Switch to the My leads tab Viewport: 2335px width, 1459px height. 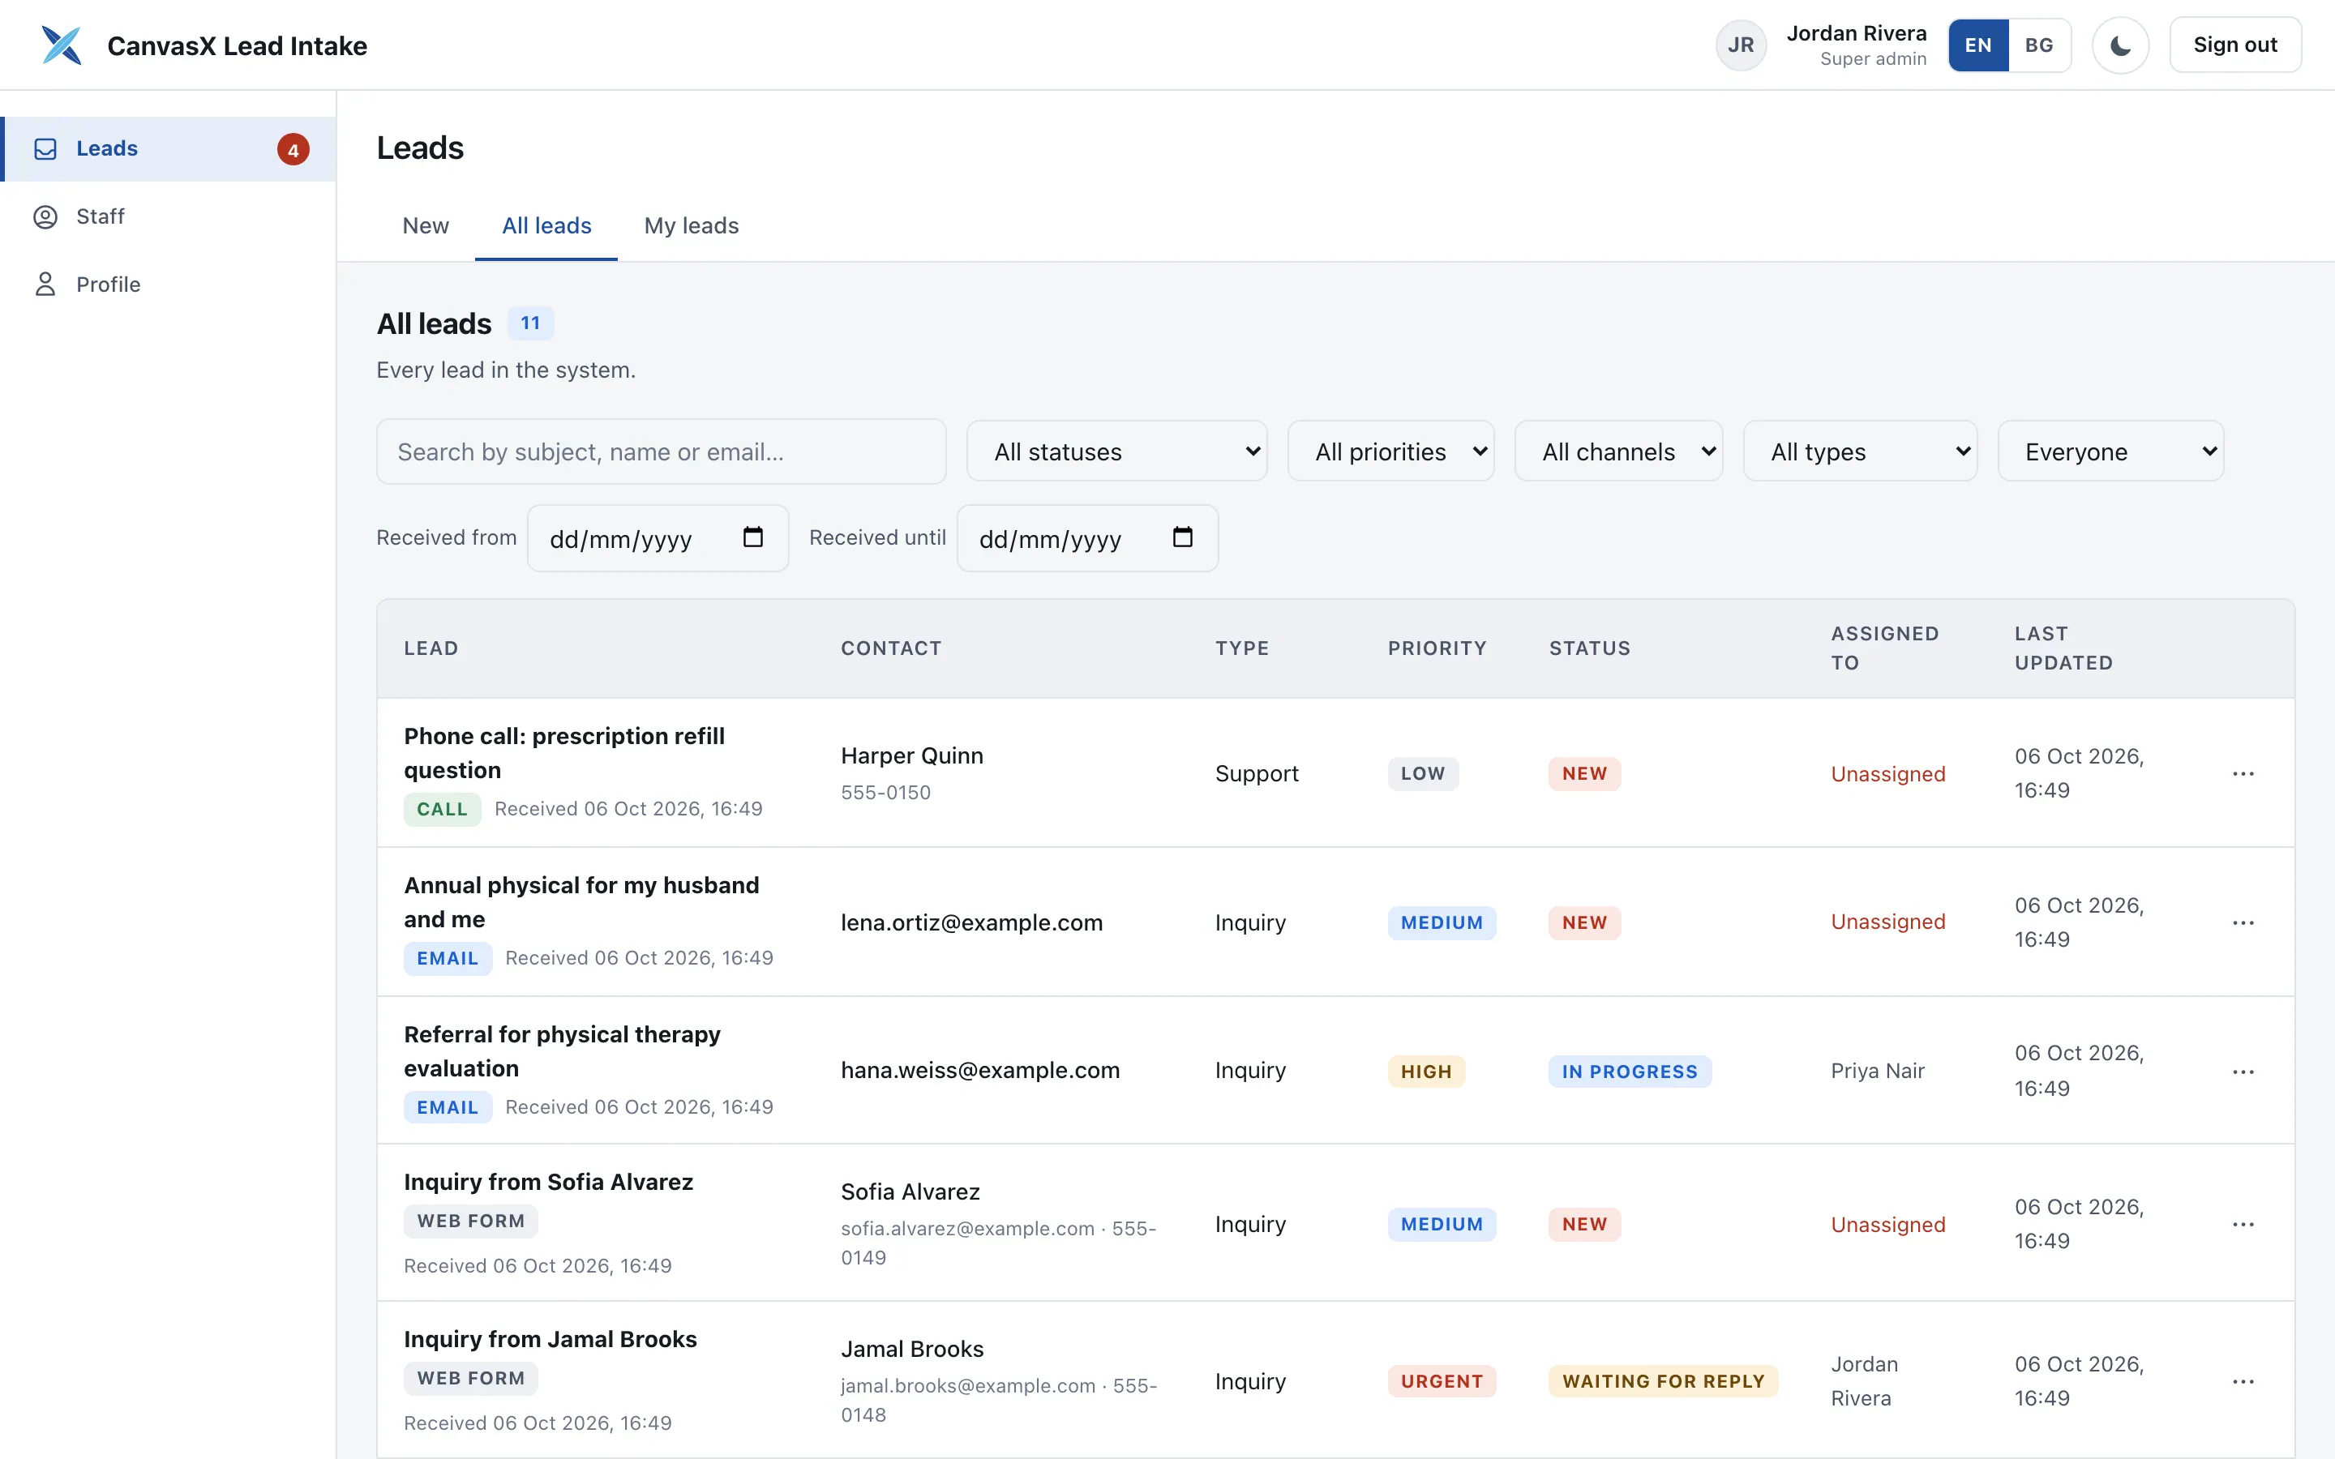(691, 226)
